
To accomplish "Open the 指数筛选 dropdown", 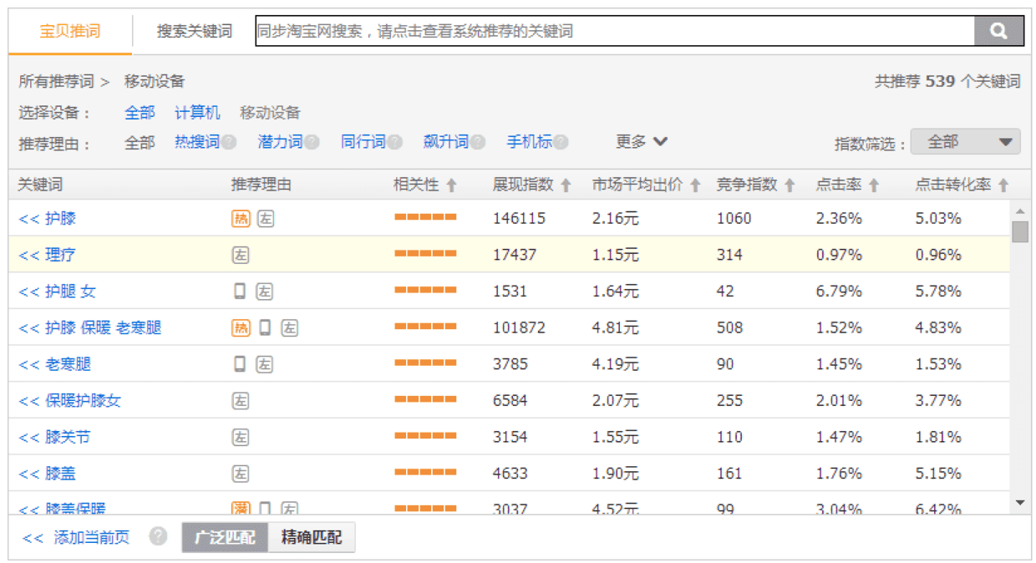I will tap(965, 142).
